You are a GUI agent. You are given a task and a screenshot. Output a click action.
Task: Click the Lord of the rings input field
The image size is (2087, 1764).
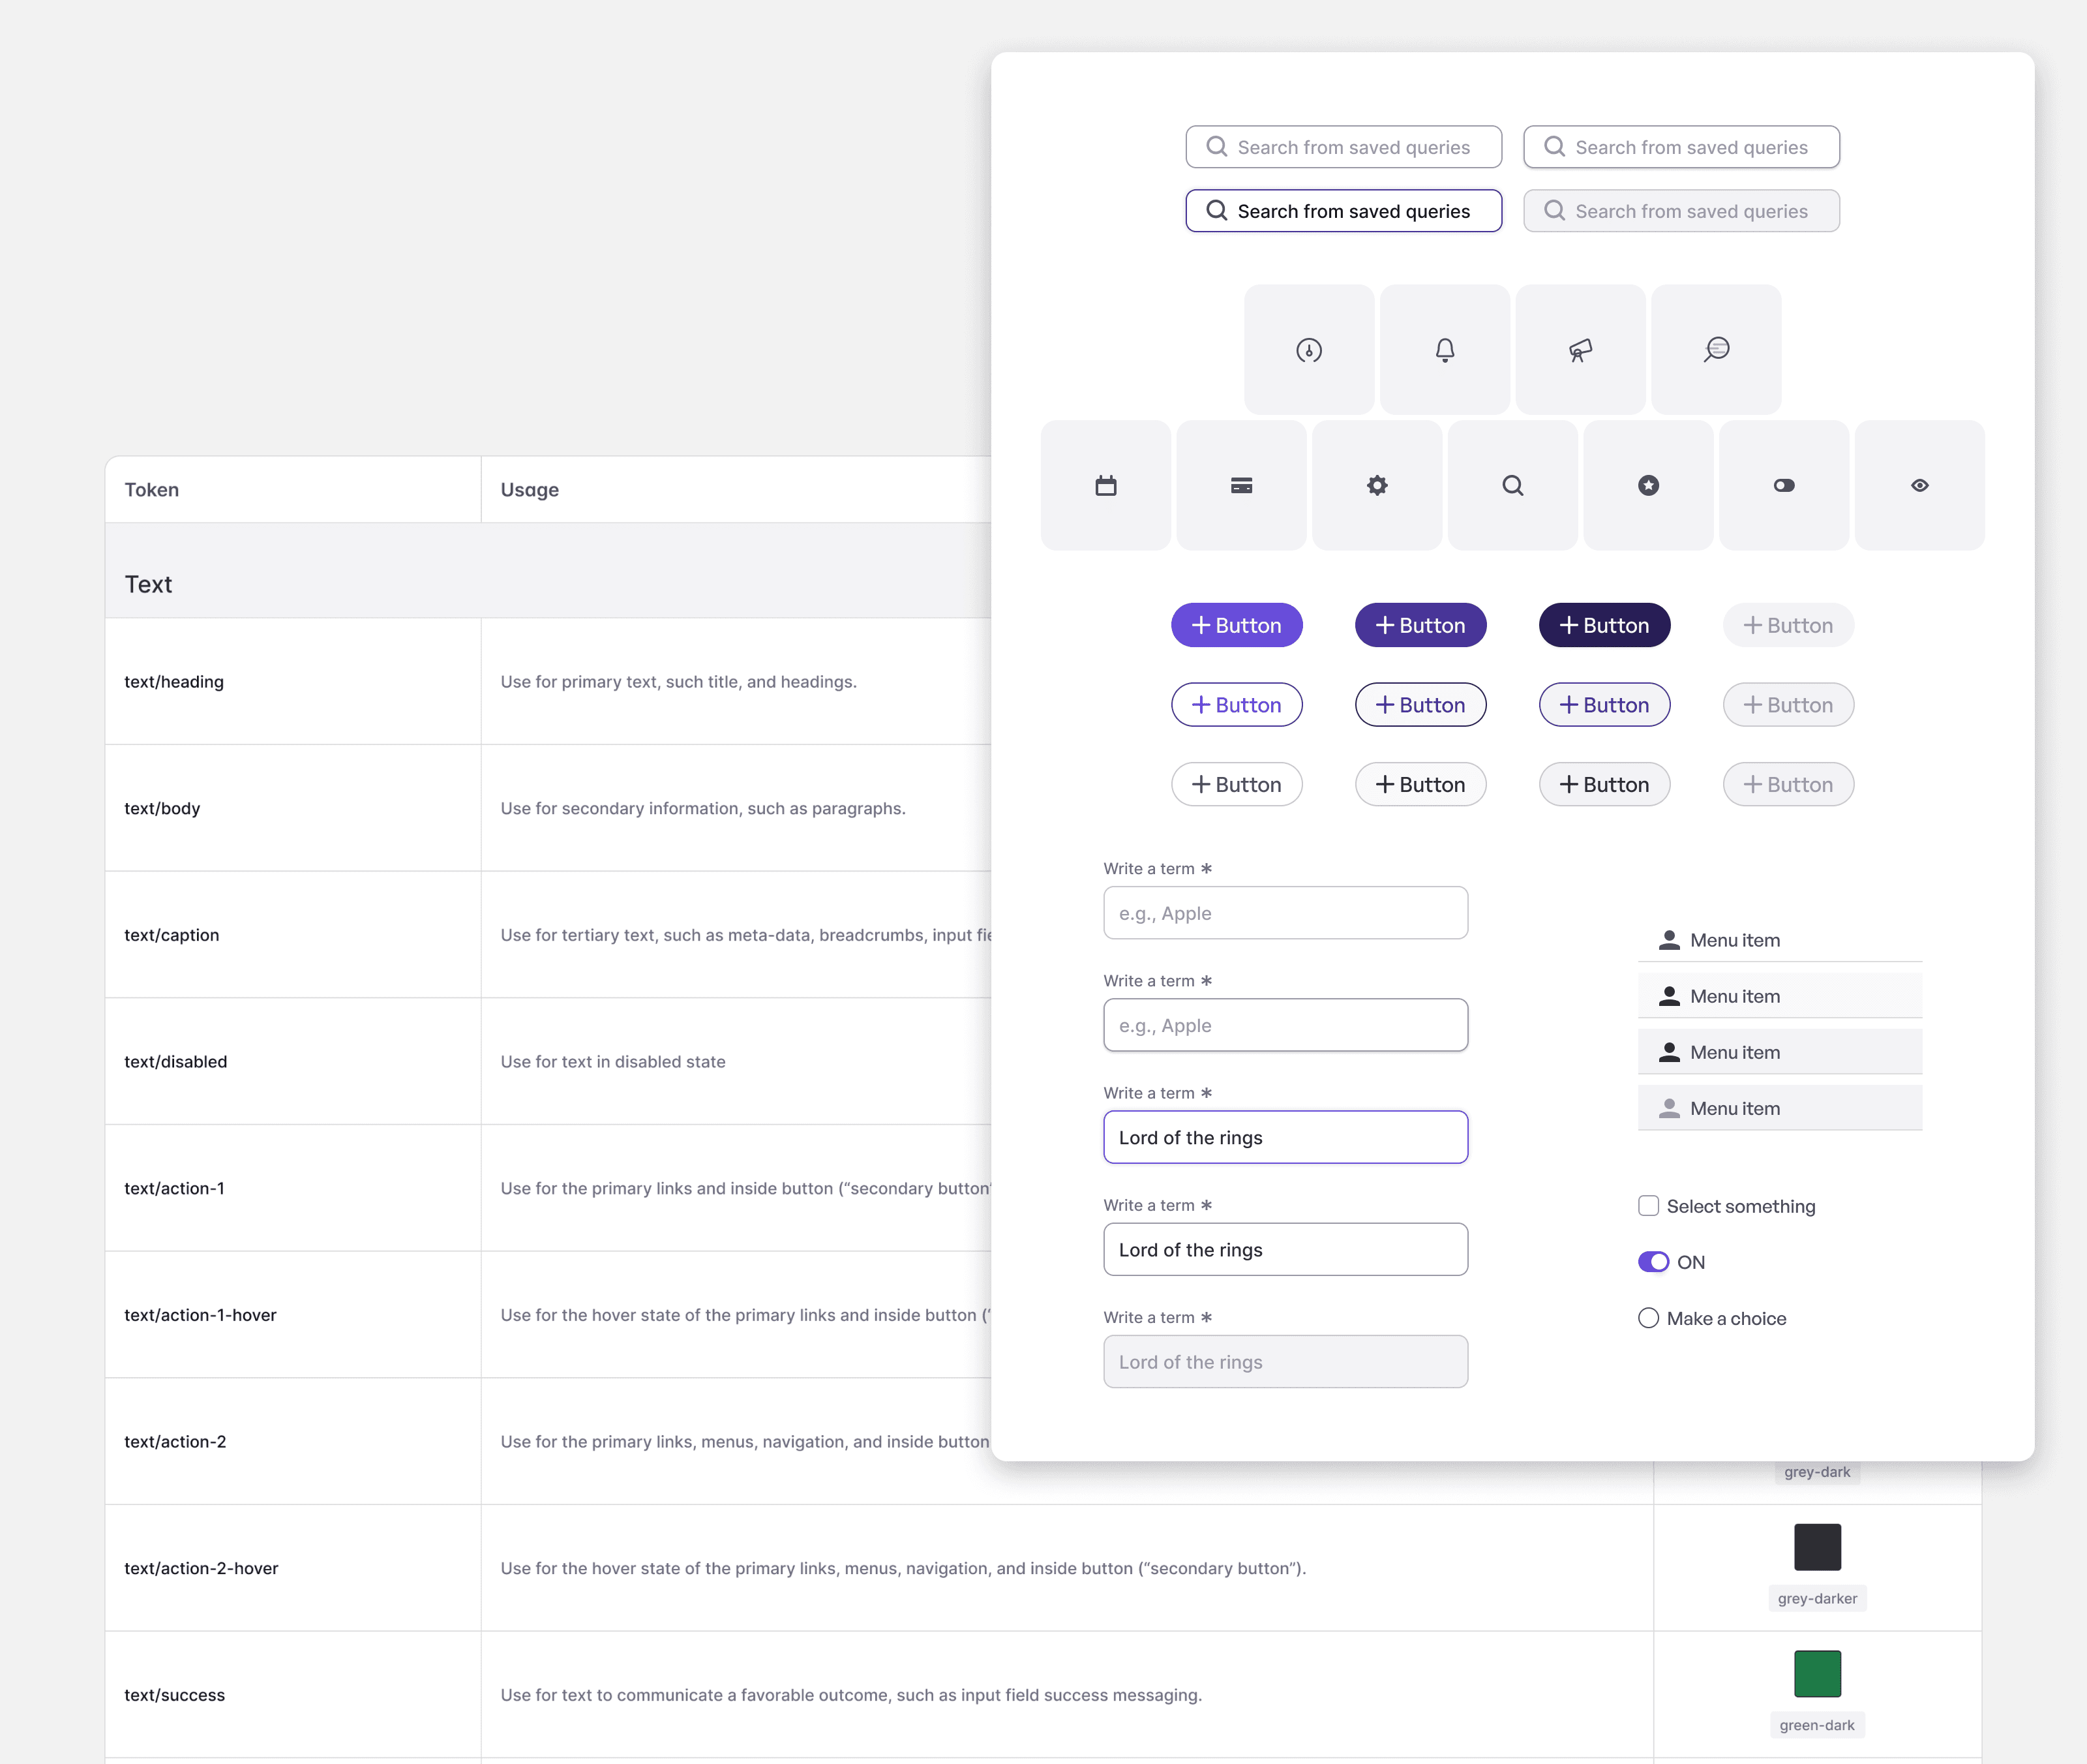coord(1285,1137)
